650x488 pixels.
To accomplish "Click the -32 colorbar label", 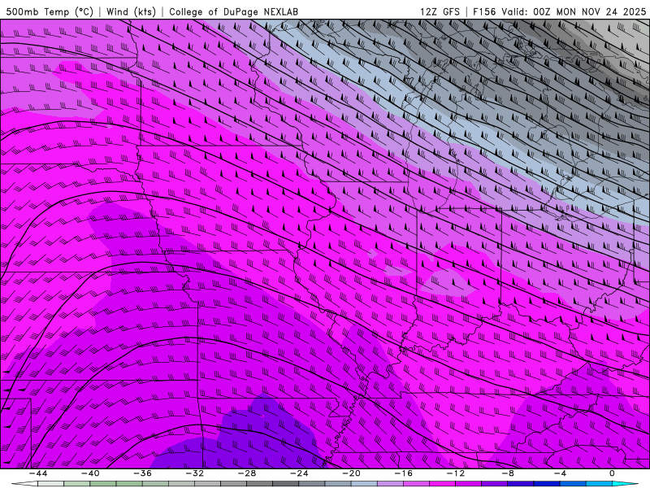I will point(195,473).
